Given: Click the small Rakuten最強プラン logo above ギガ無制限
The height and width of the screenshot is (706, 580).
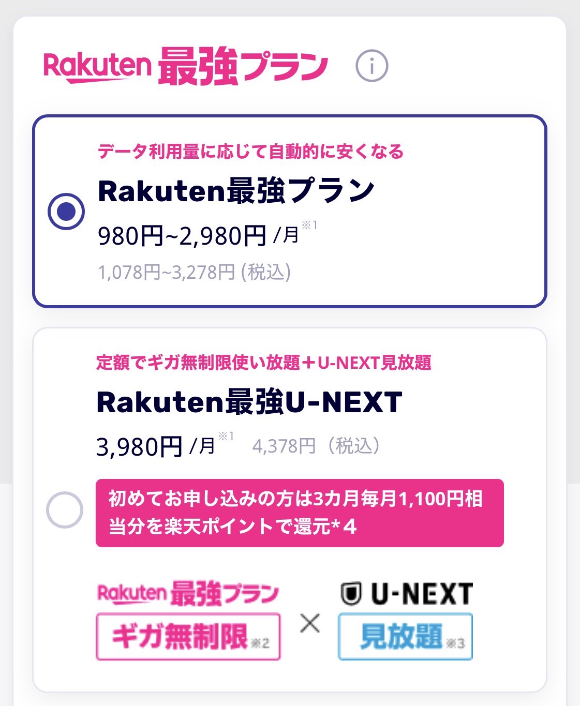Looking at the screenshot, I should click(188, 593).
